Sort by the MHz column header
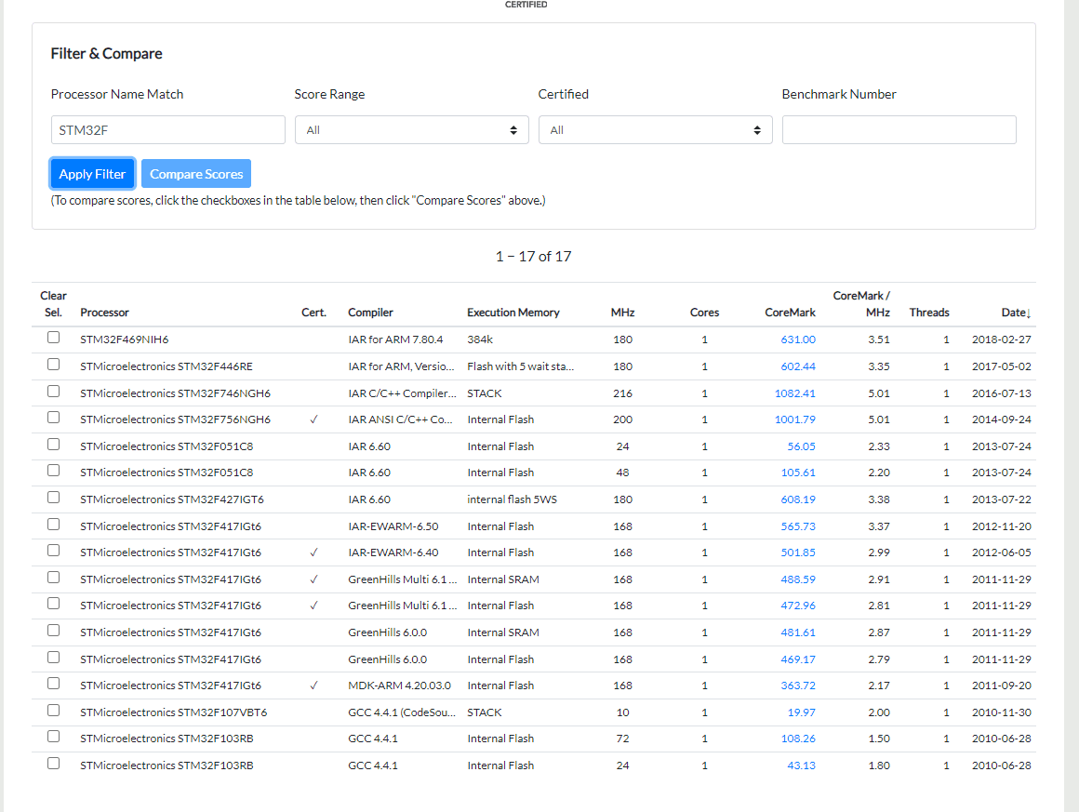 [622, 312]
